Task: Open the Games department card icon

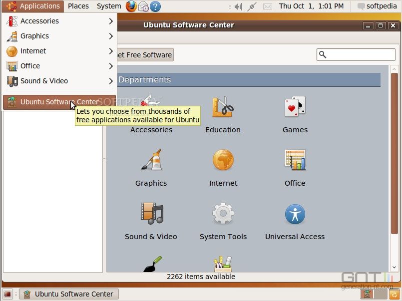Action: click(295, 106)
